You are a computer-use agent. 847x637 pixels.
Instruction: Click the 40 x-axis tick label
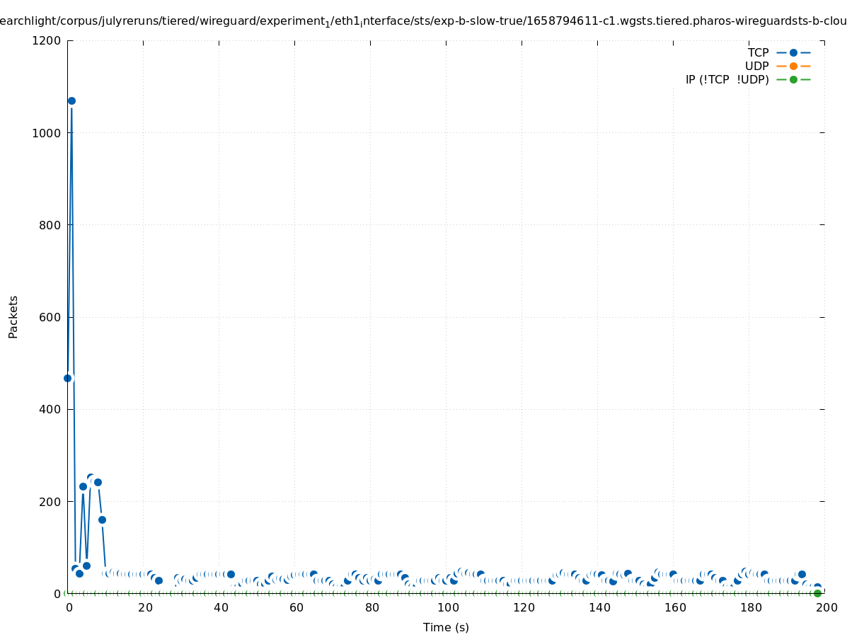pyautogui.click(x=221, y=607)
